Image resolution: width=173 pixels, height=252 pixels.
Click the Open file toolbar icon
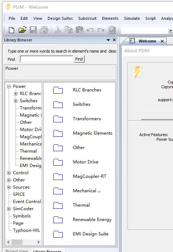point(22,30)
